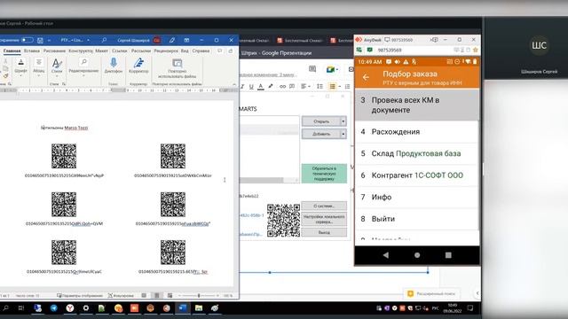
Task: Insert link icon in Google Slides toolbar
Action: pos(282,87)
